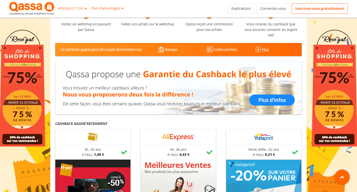Screen dimensions: 357x192
Task: Click the scissors coupon icon for Codes promos
Action: 210,50
